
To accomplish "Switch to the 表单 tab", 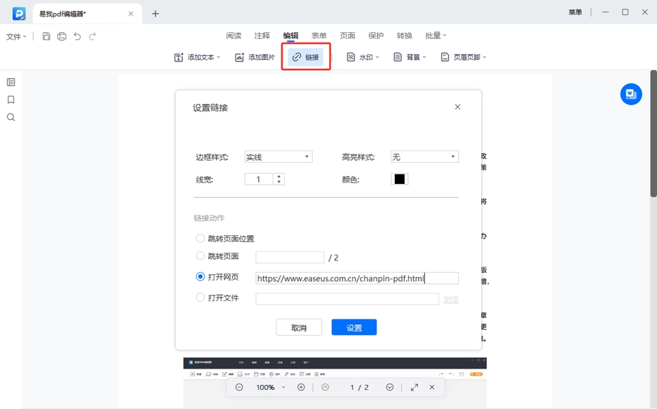I will click(x=319, y=36).
